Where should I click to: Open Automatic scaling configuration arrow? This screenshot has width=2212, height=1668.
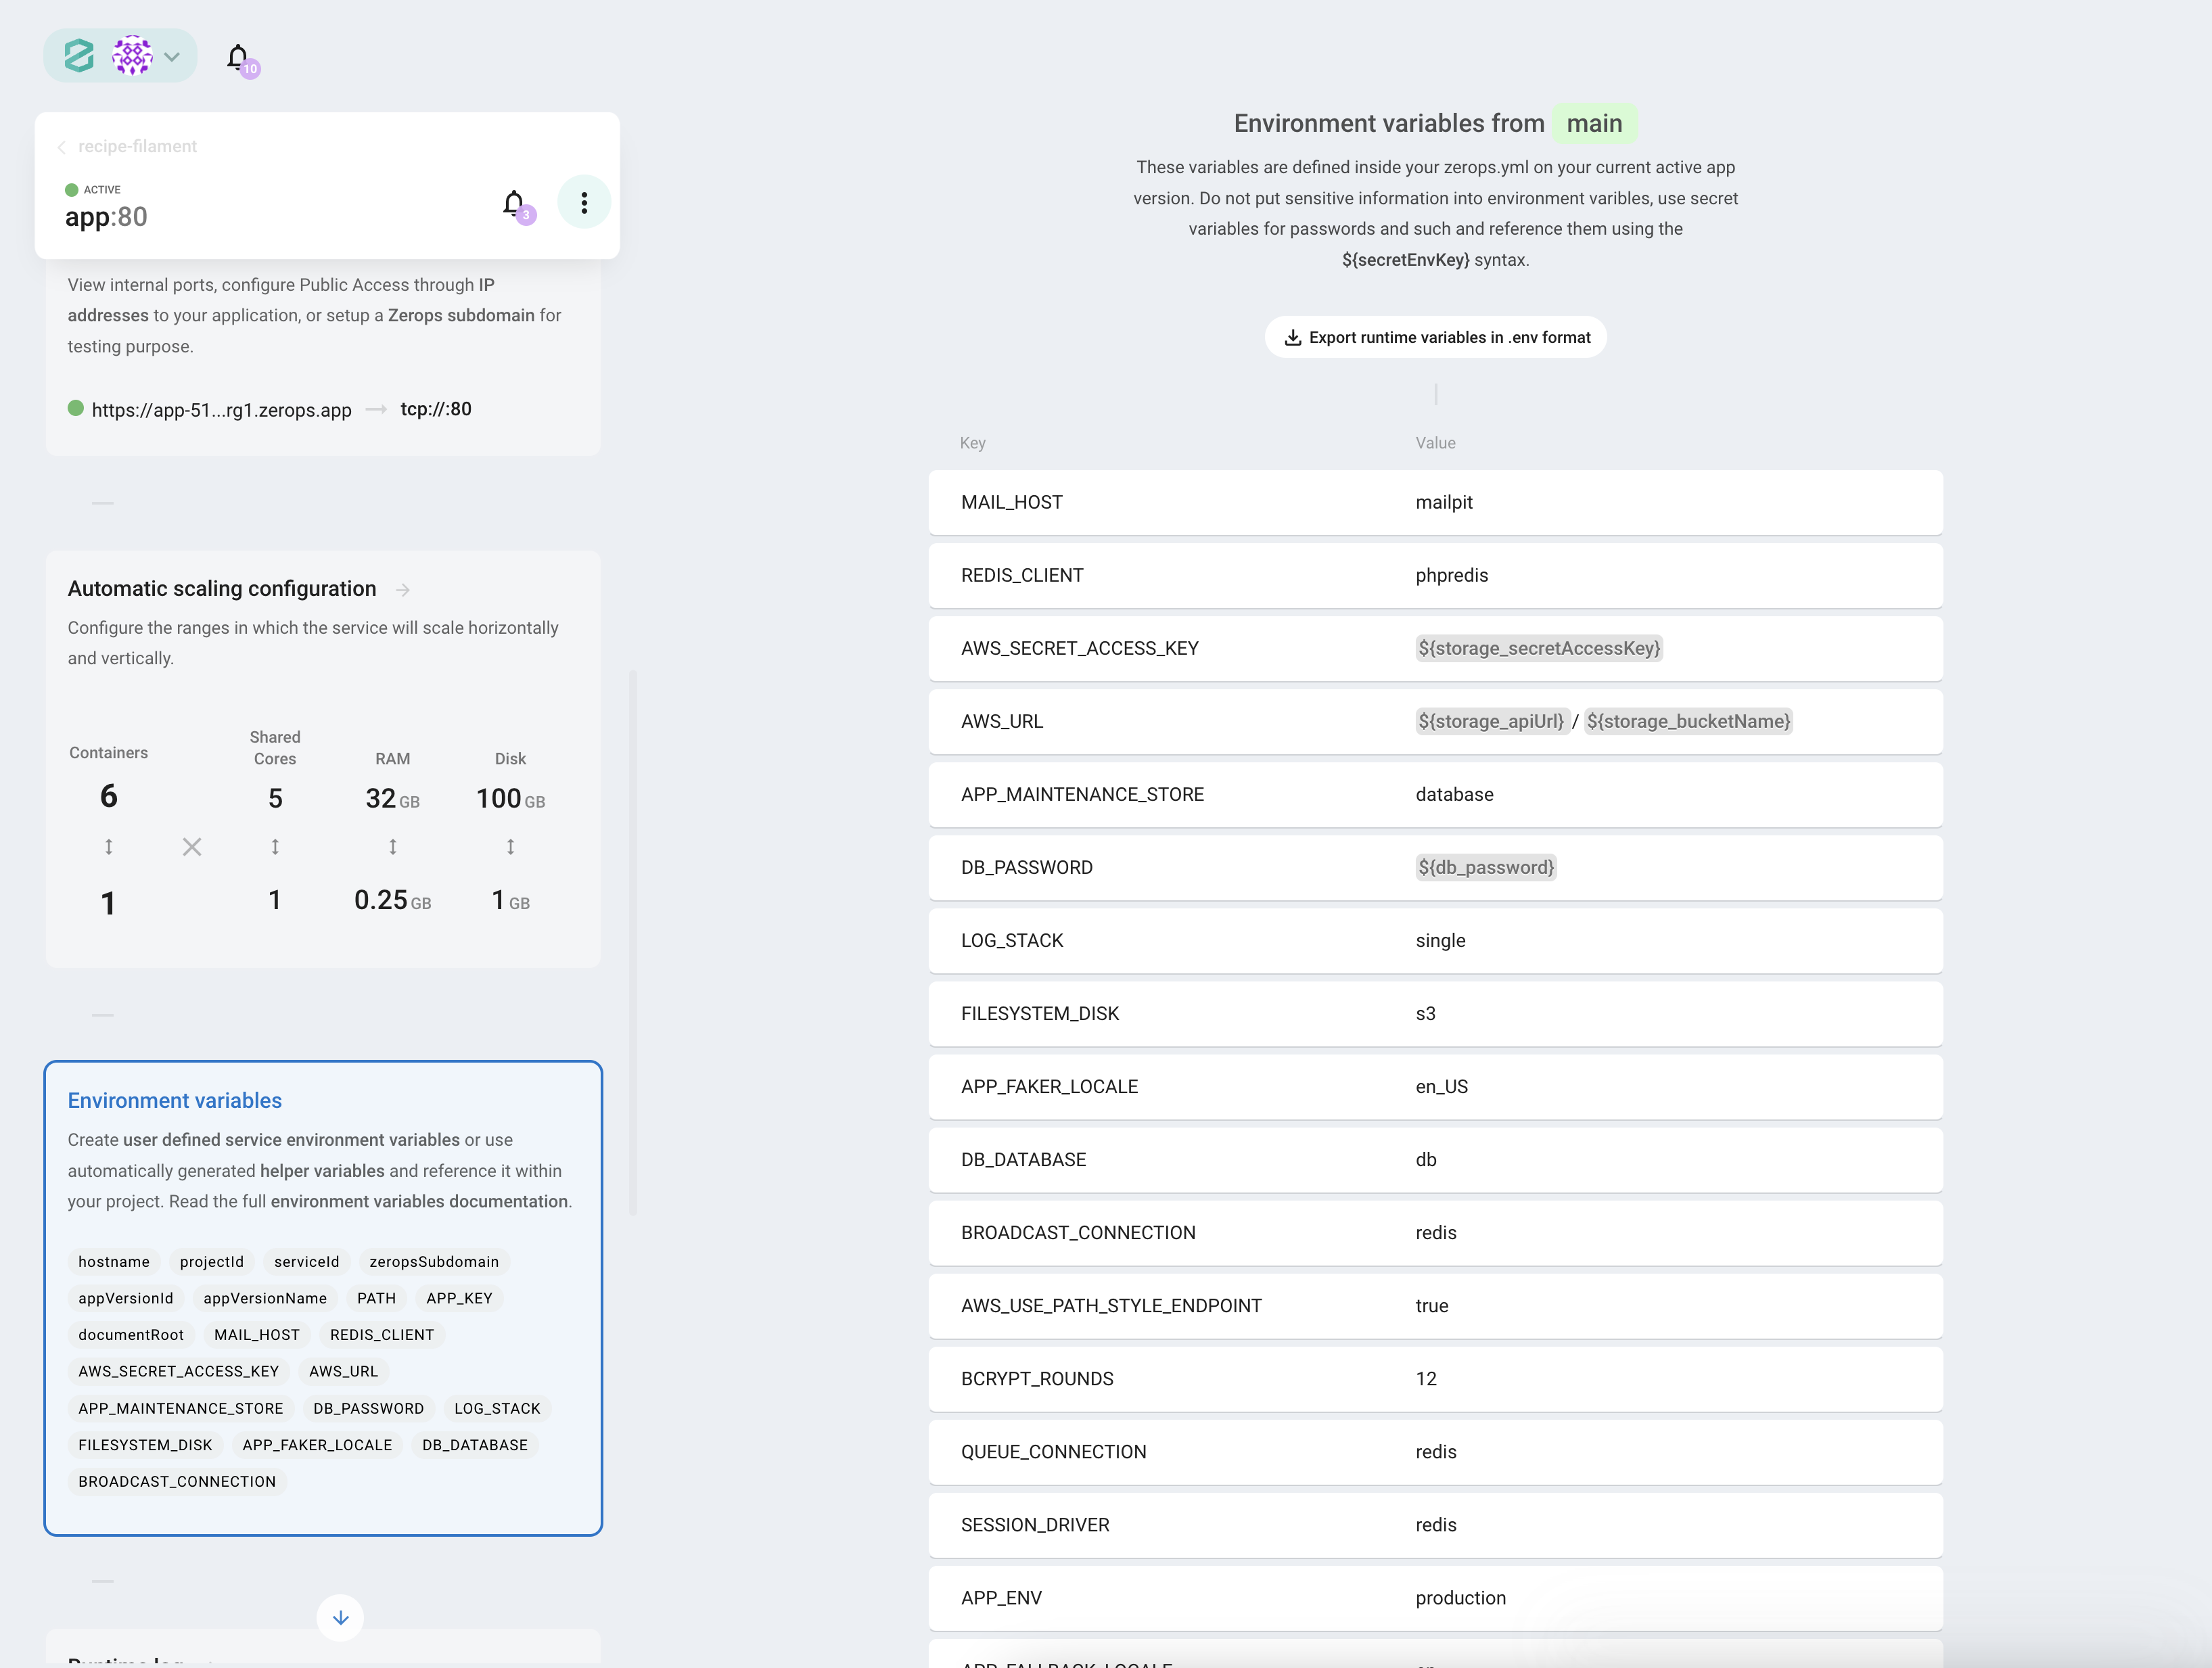pos(403,590)
